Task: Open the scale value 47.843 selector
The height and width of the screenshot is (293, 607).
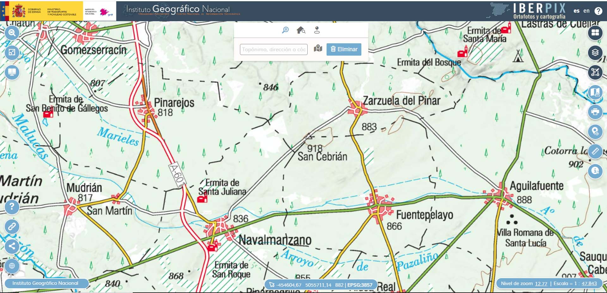Action: coord(589,284)
